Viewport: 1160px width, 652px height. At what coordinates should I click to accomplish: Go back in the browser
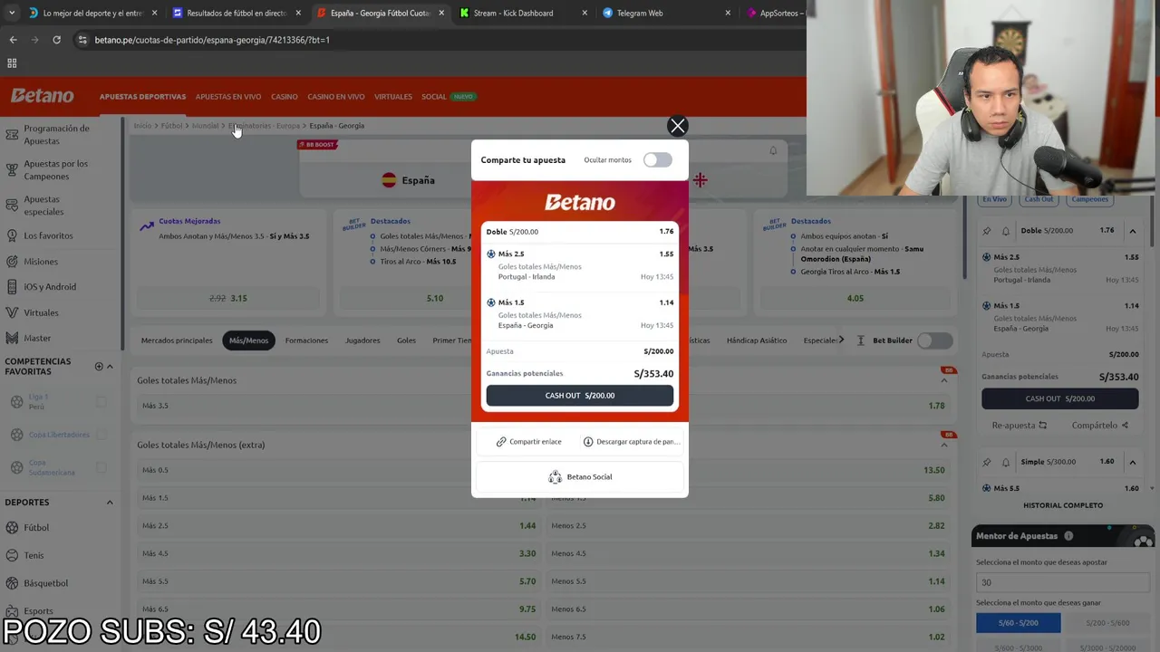(x=13, y=40)
